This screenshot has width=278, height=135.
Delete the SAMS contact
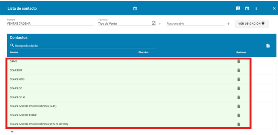click(239, 61)
